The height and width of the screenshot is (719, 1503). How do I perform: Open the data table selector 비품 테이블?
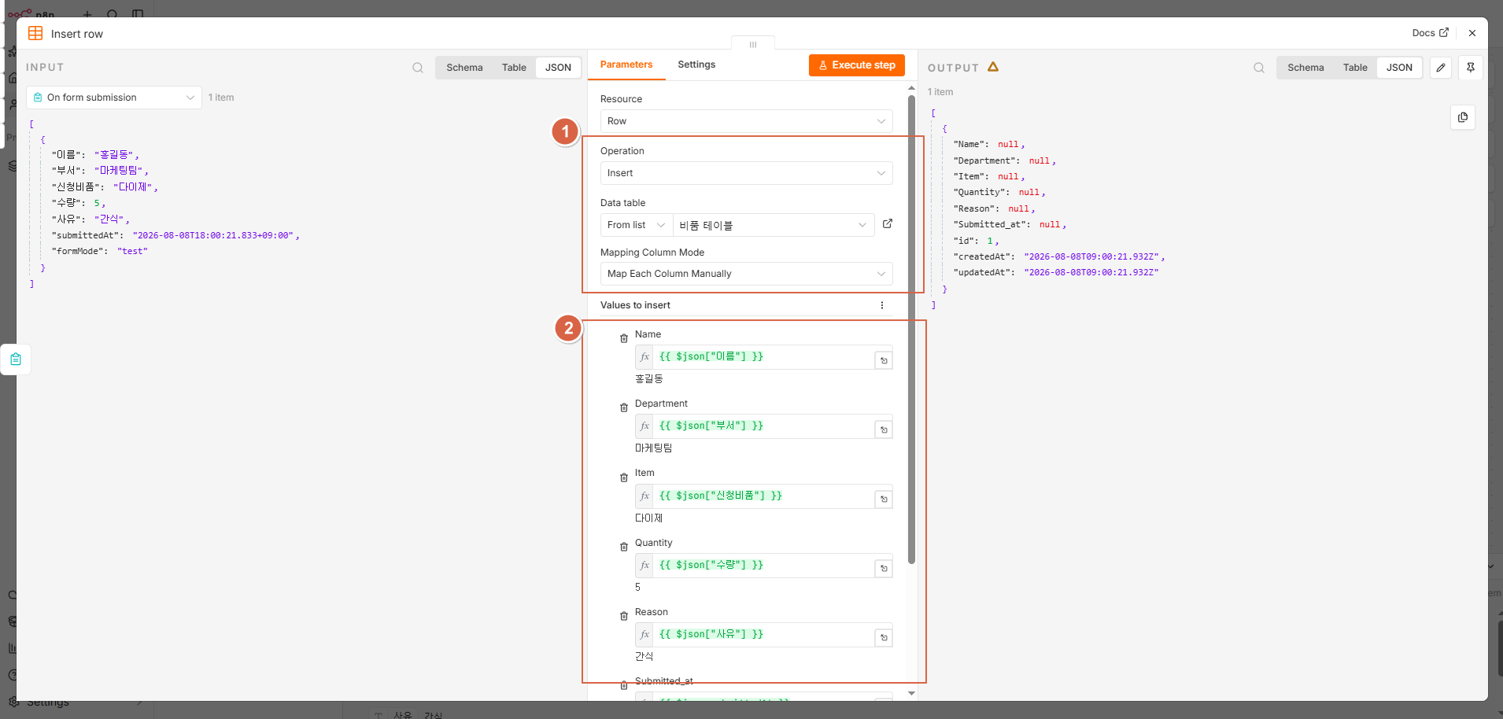click(x=774, y=225)
